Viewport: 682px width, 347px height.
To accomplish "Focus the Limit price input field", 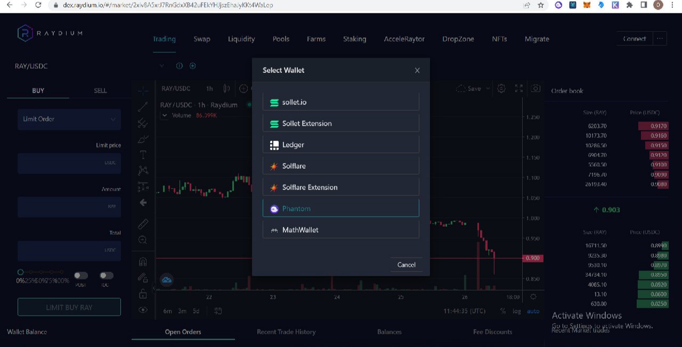I will coord(69,163).
